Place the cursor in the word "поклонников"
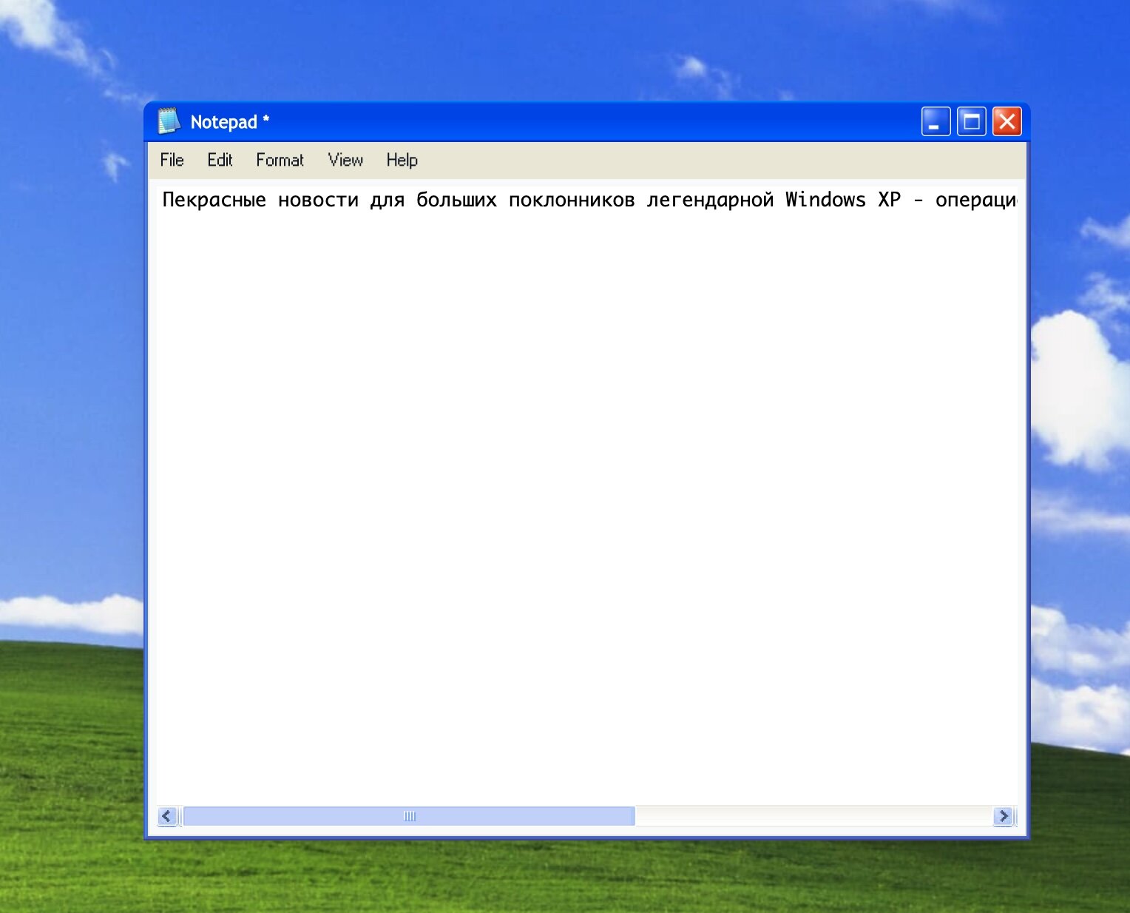The width and height of the screenshot is (1130, 913). point(571,200)
